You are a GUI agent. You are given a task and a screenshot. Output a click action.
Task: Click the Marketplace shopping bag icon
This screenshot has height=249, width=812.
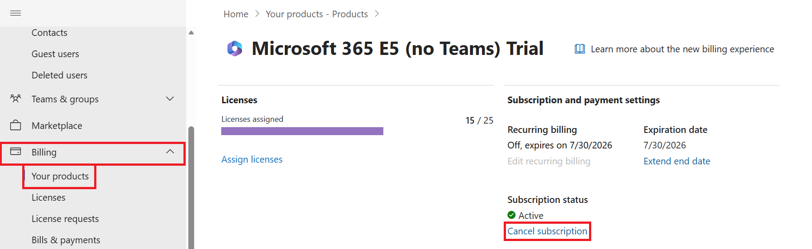click(x=16, y=125)
